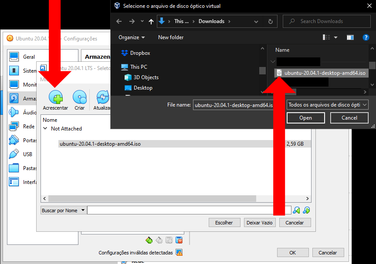Click the media list horizontal scrollbar

pos(152,198)
